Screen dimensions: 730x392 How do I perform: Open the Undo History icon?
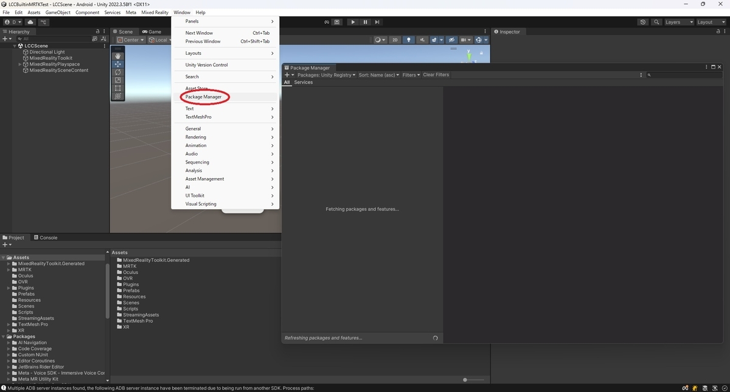point(643,22)
